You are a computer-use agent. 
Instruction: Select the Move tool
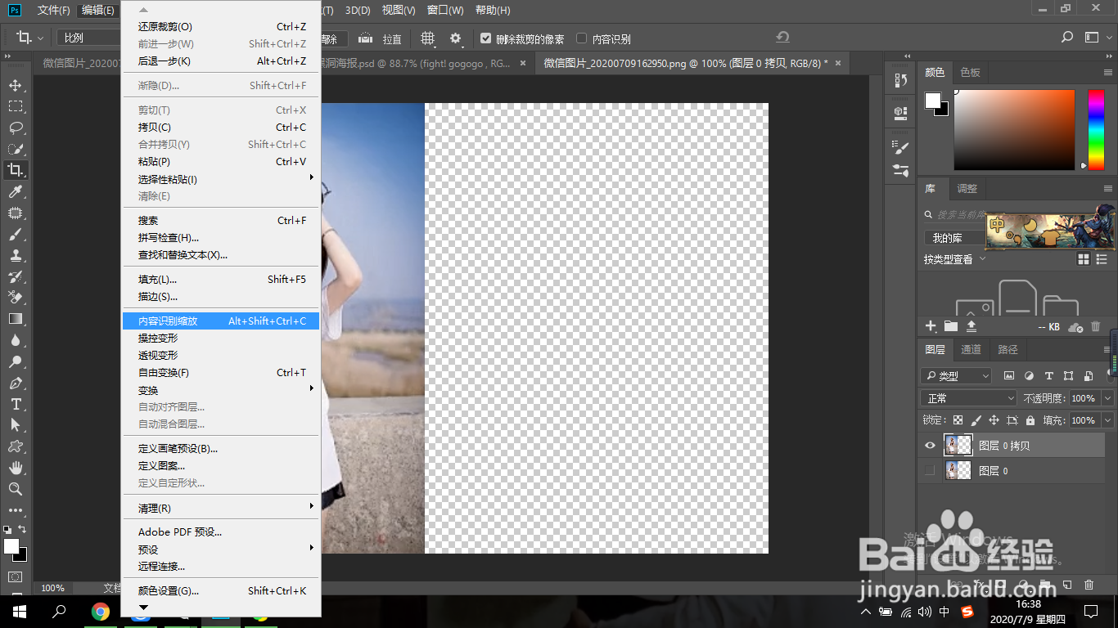16,85
